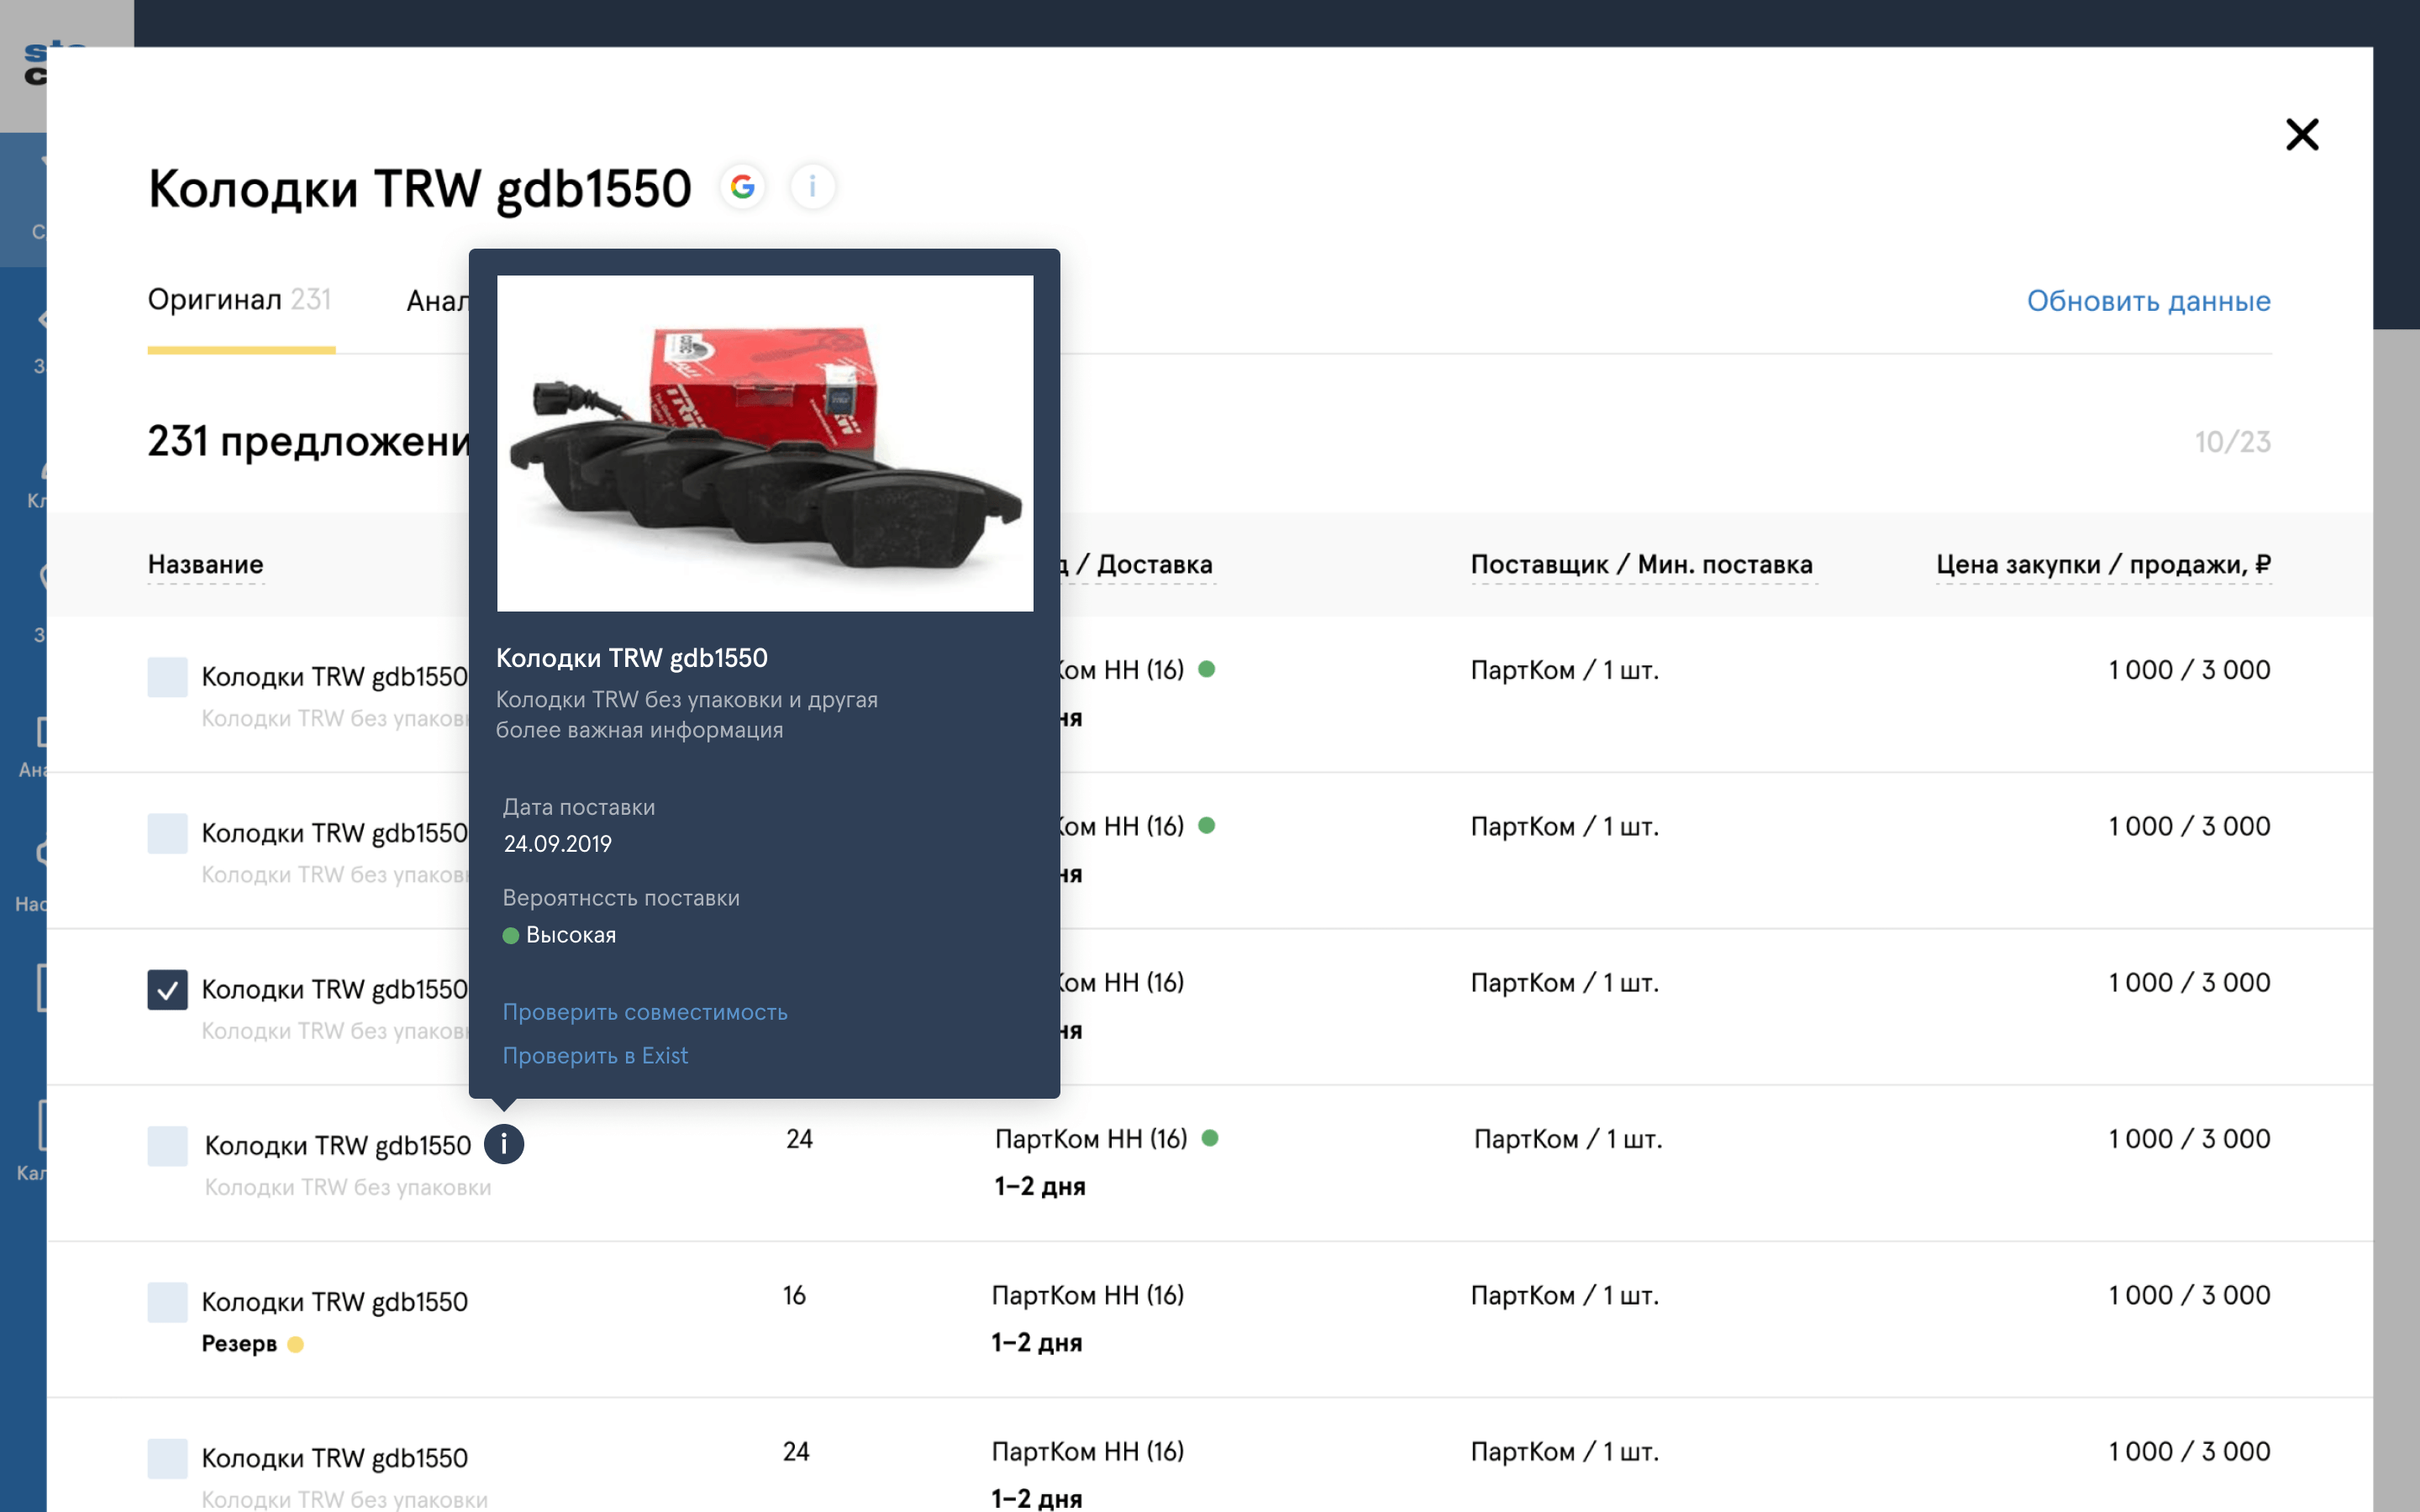Switch to the Оригинал 231 tab
The height and width of the screenshot is (1512, 2420).
pos(240,300)
